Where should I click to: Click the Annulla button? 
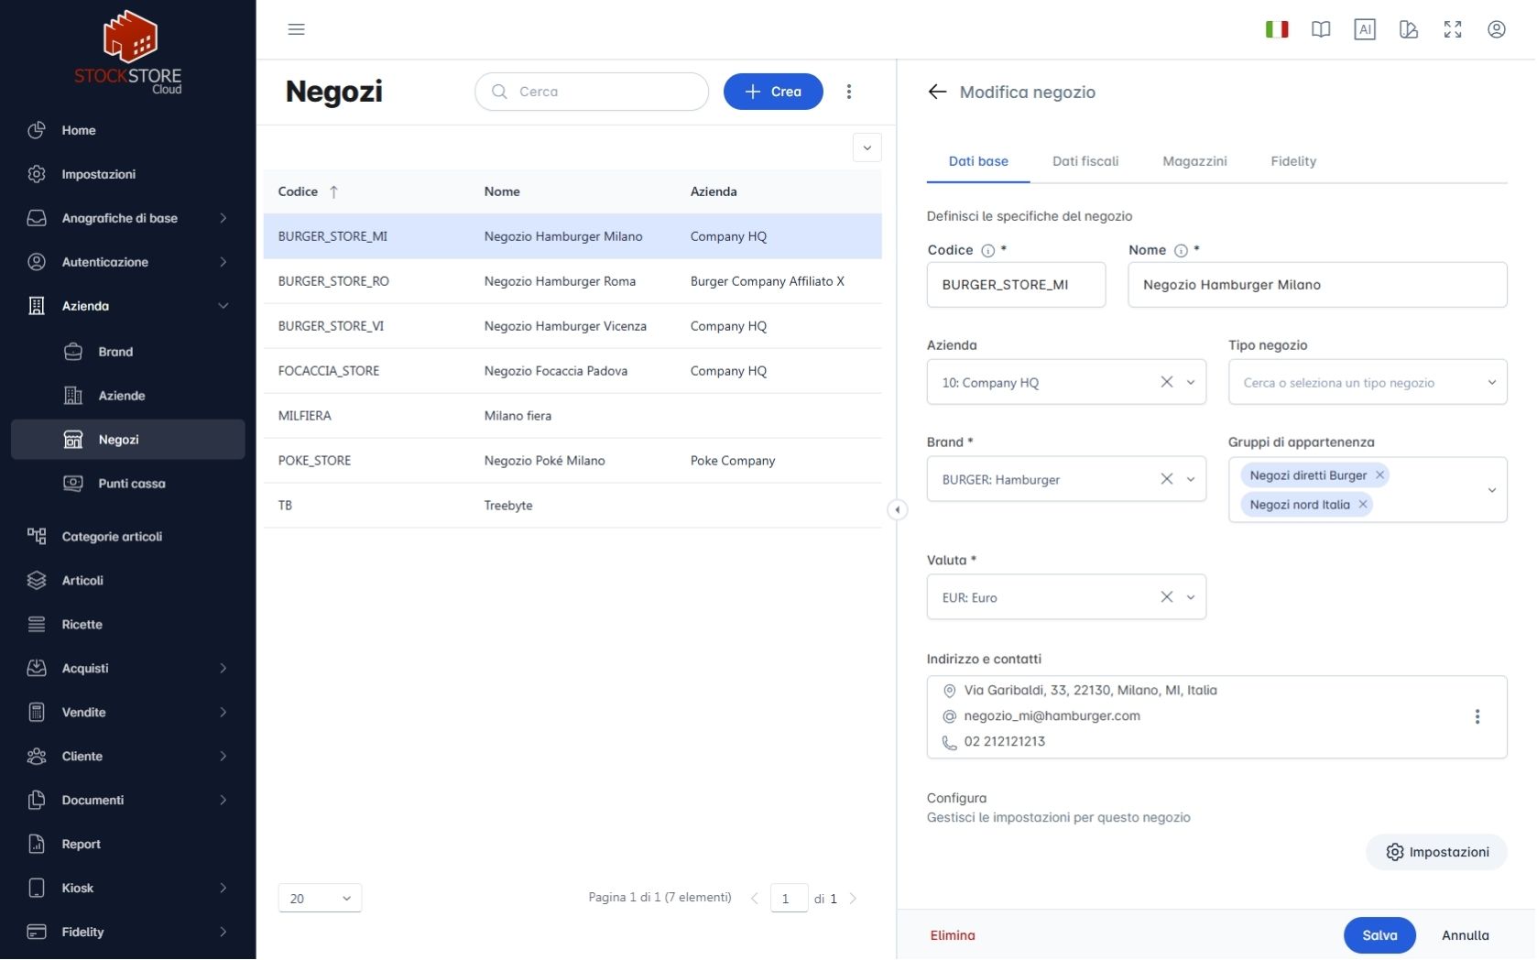pyautogui.click(x=1466, y=935)
